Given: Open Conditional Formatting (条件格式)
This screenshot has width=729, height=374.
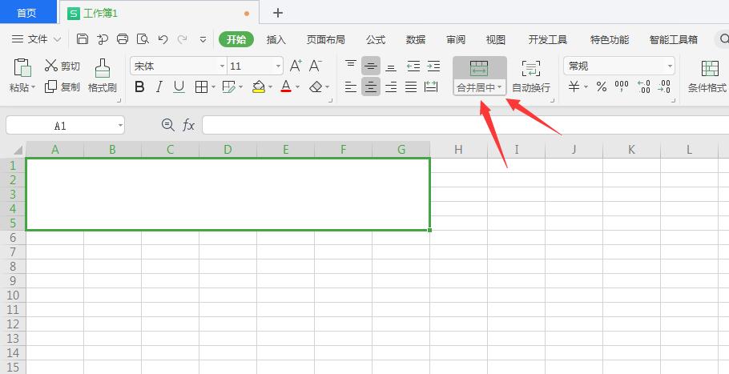Looking at the screenshot, I should [x=707, y=76].
